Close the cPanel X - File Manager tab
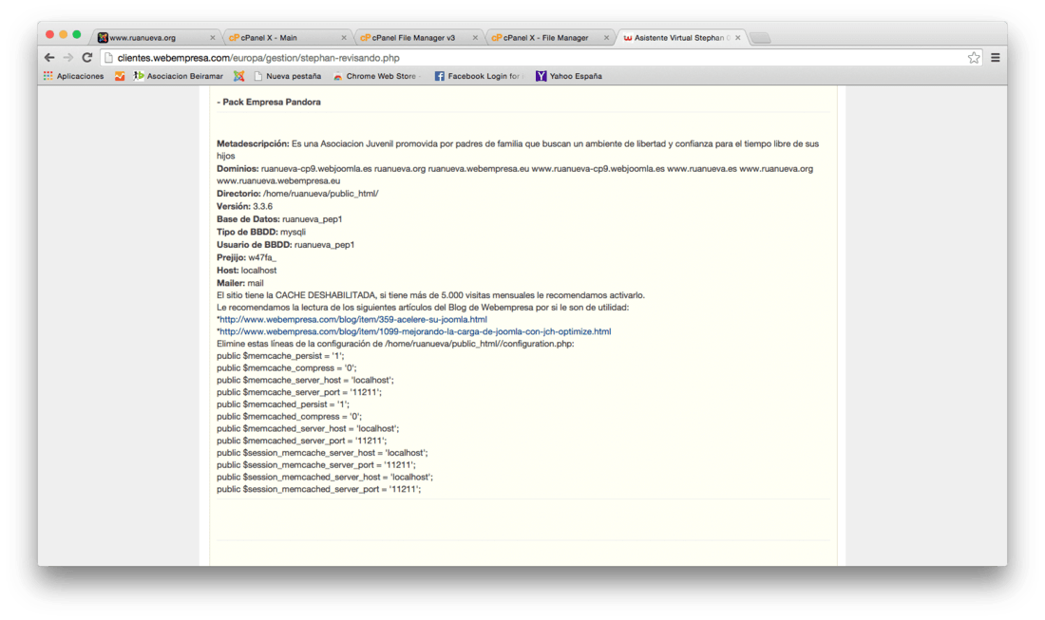The height and width of the screenshot is (620, 1045). click(x=606, y=38)
